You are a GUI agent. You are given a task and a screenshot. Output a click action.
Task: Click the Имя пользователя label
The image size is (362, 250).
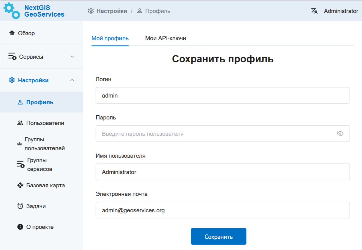(120, 156)
